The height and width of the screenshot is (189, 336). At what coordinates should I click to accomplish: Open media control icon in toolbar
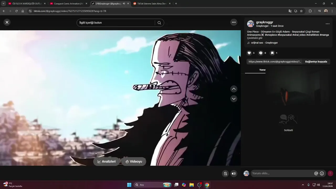[319, 11]
